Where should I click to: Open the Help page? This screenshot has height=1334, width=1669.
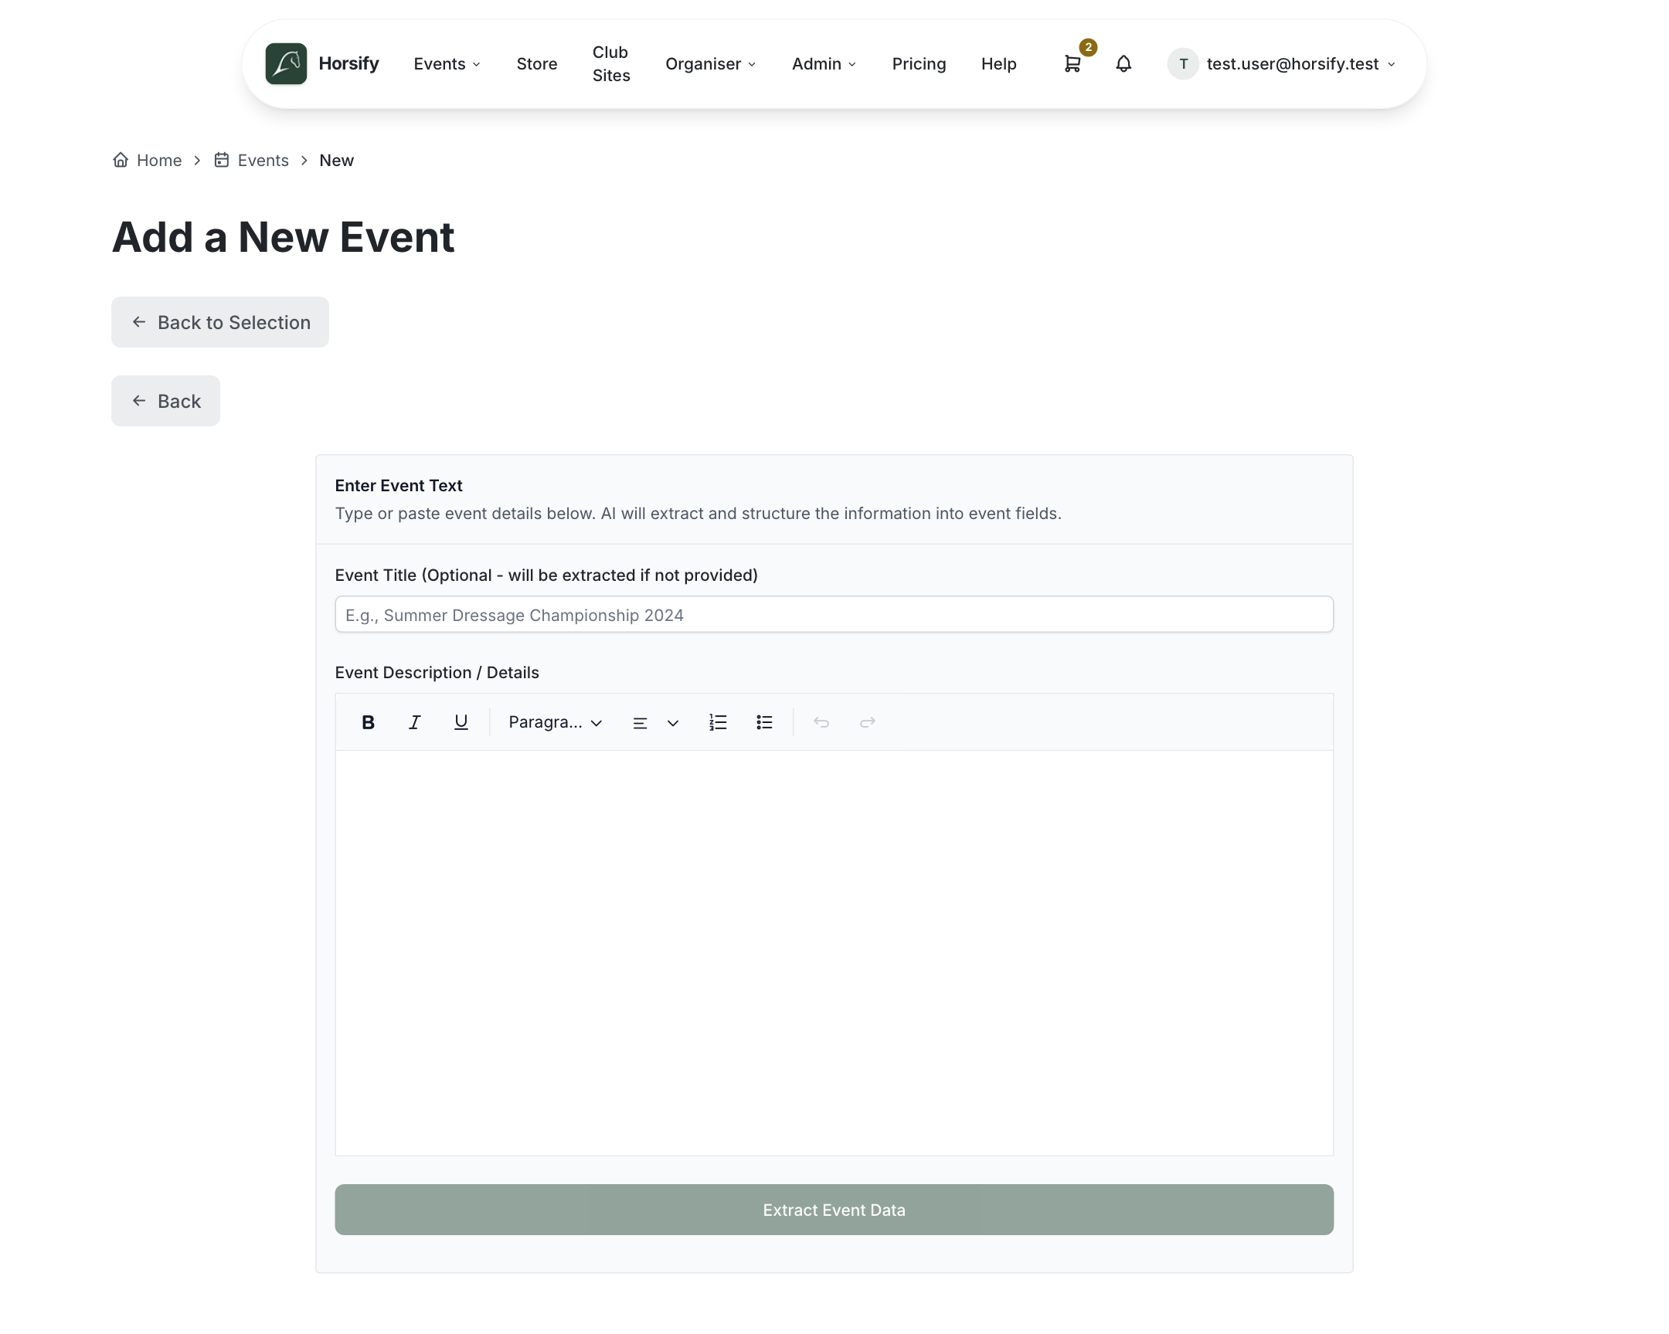[998, 63]
